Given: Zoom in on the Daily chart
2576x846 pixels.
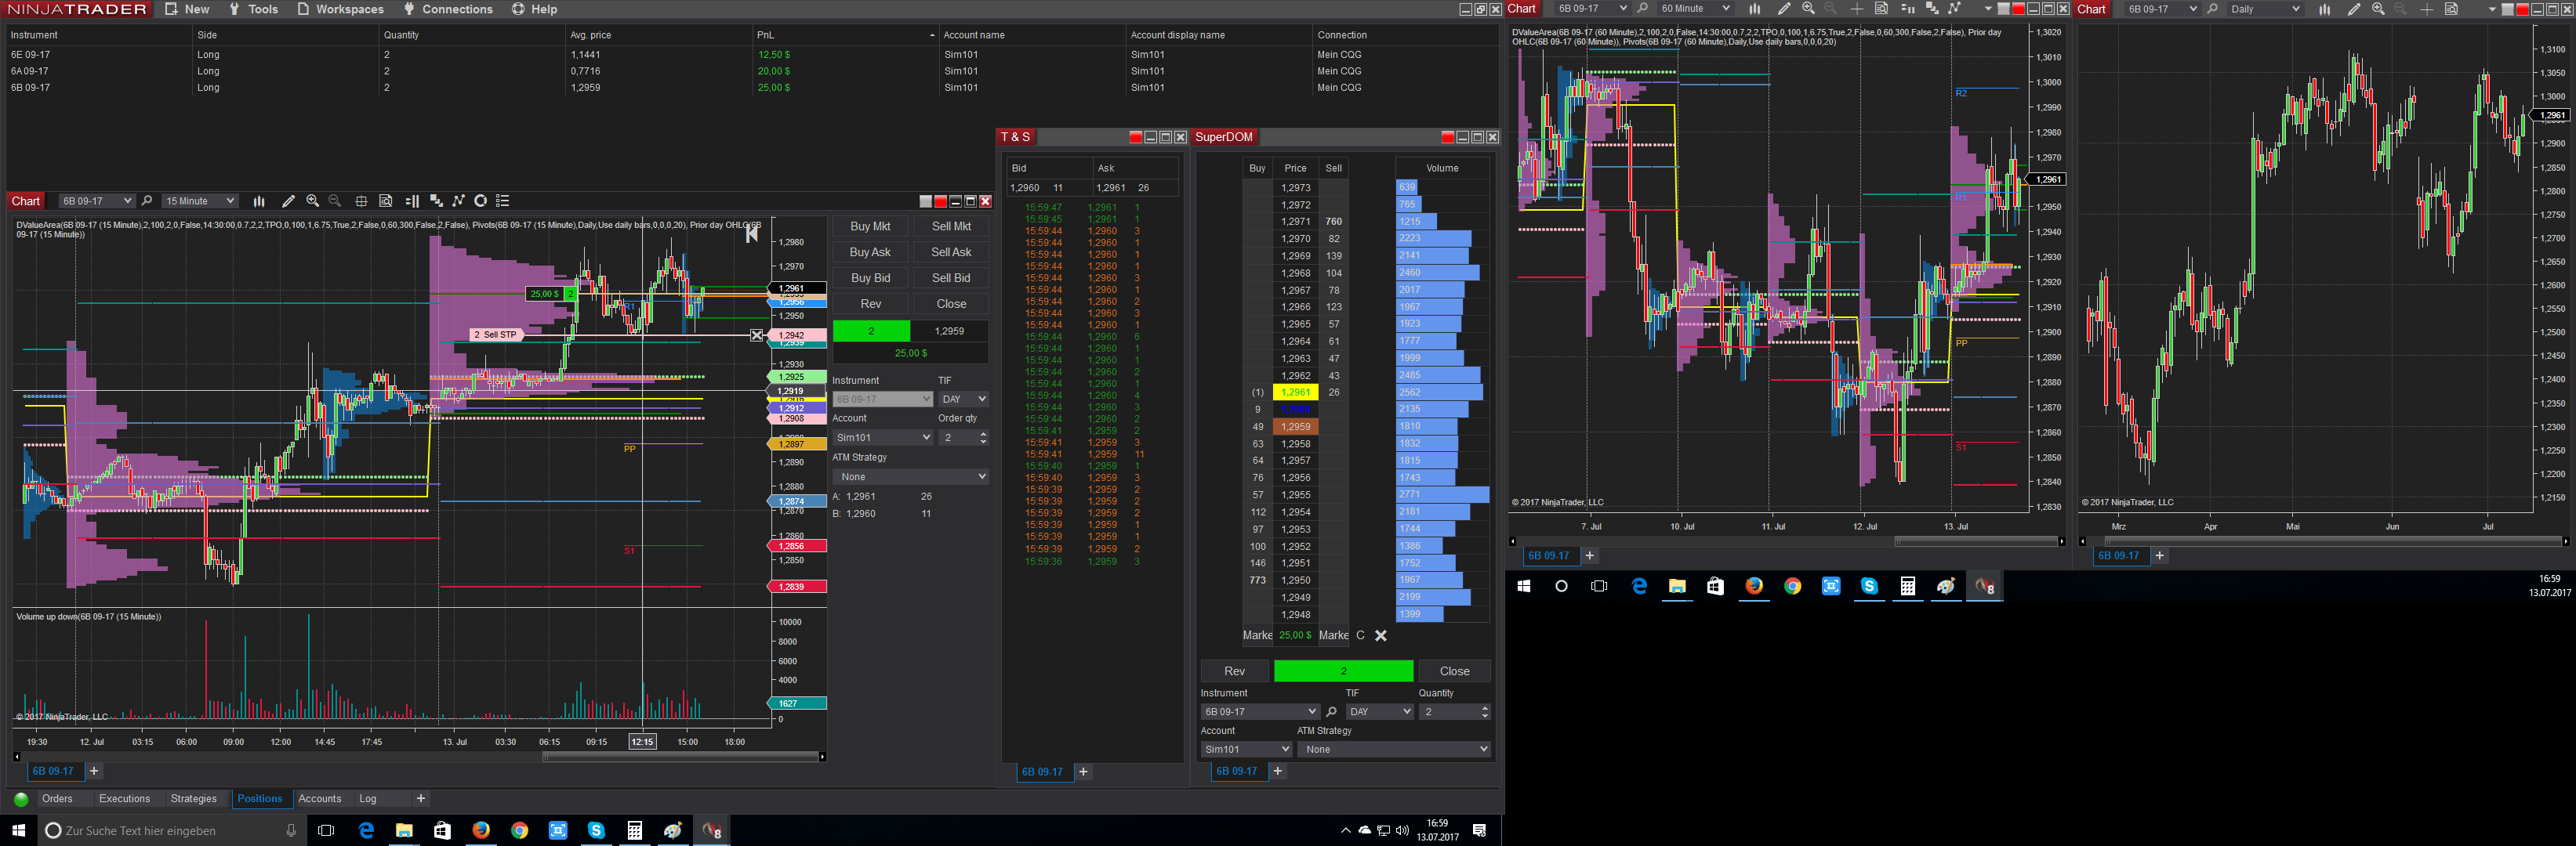Looking at the screenshot, I should pyautogui.click(x=2378, y=9).
